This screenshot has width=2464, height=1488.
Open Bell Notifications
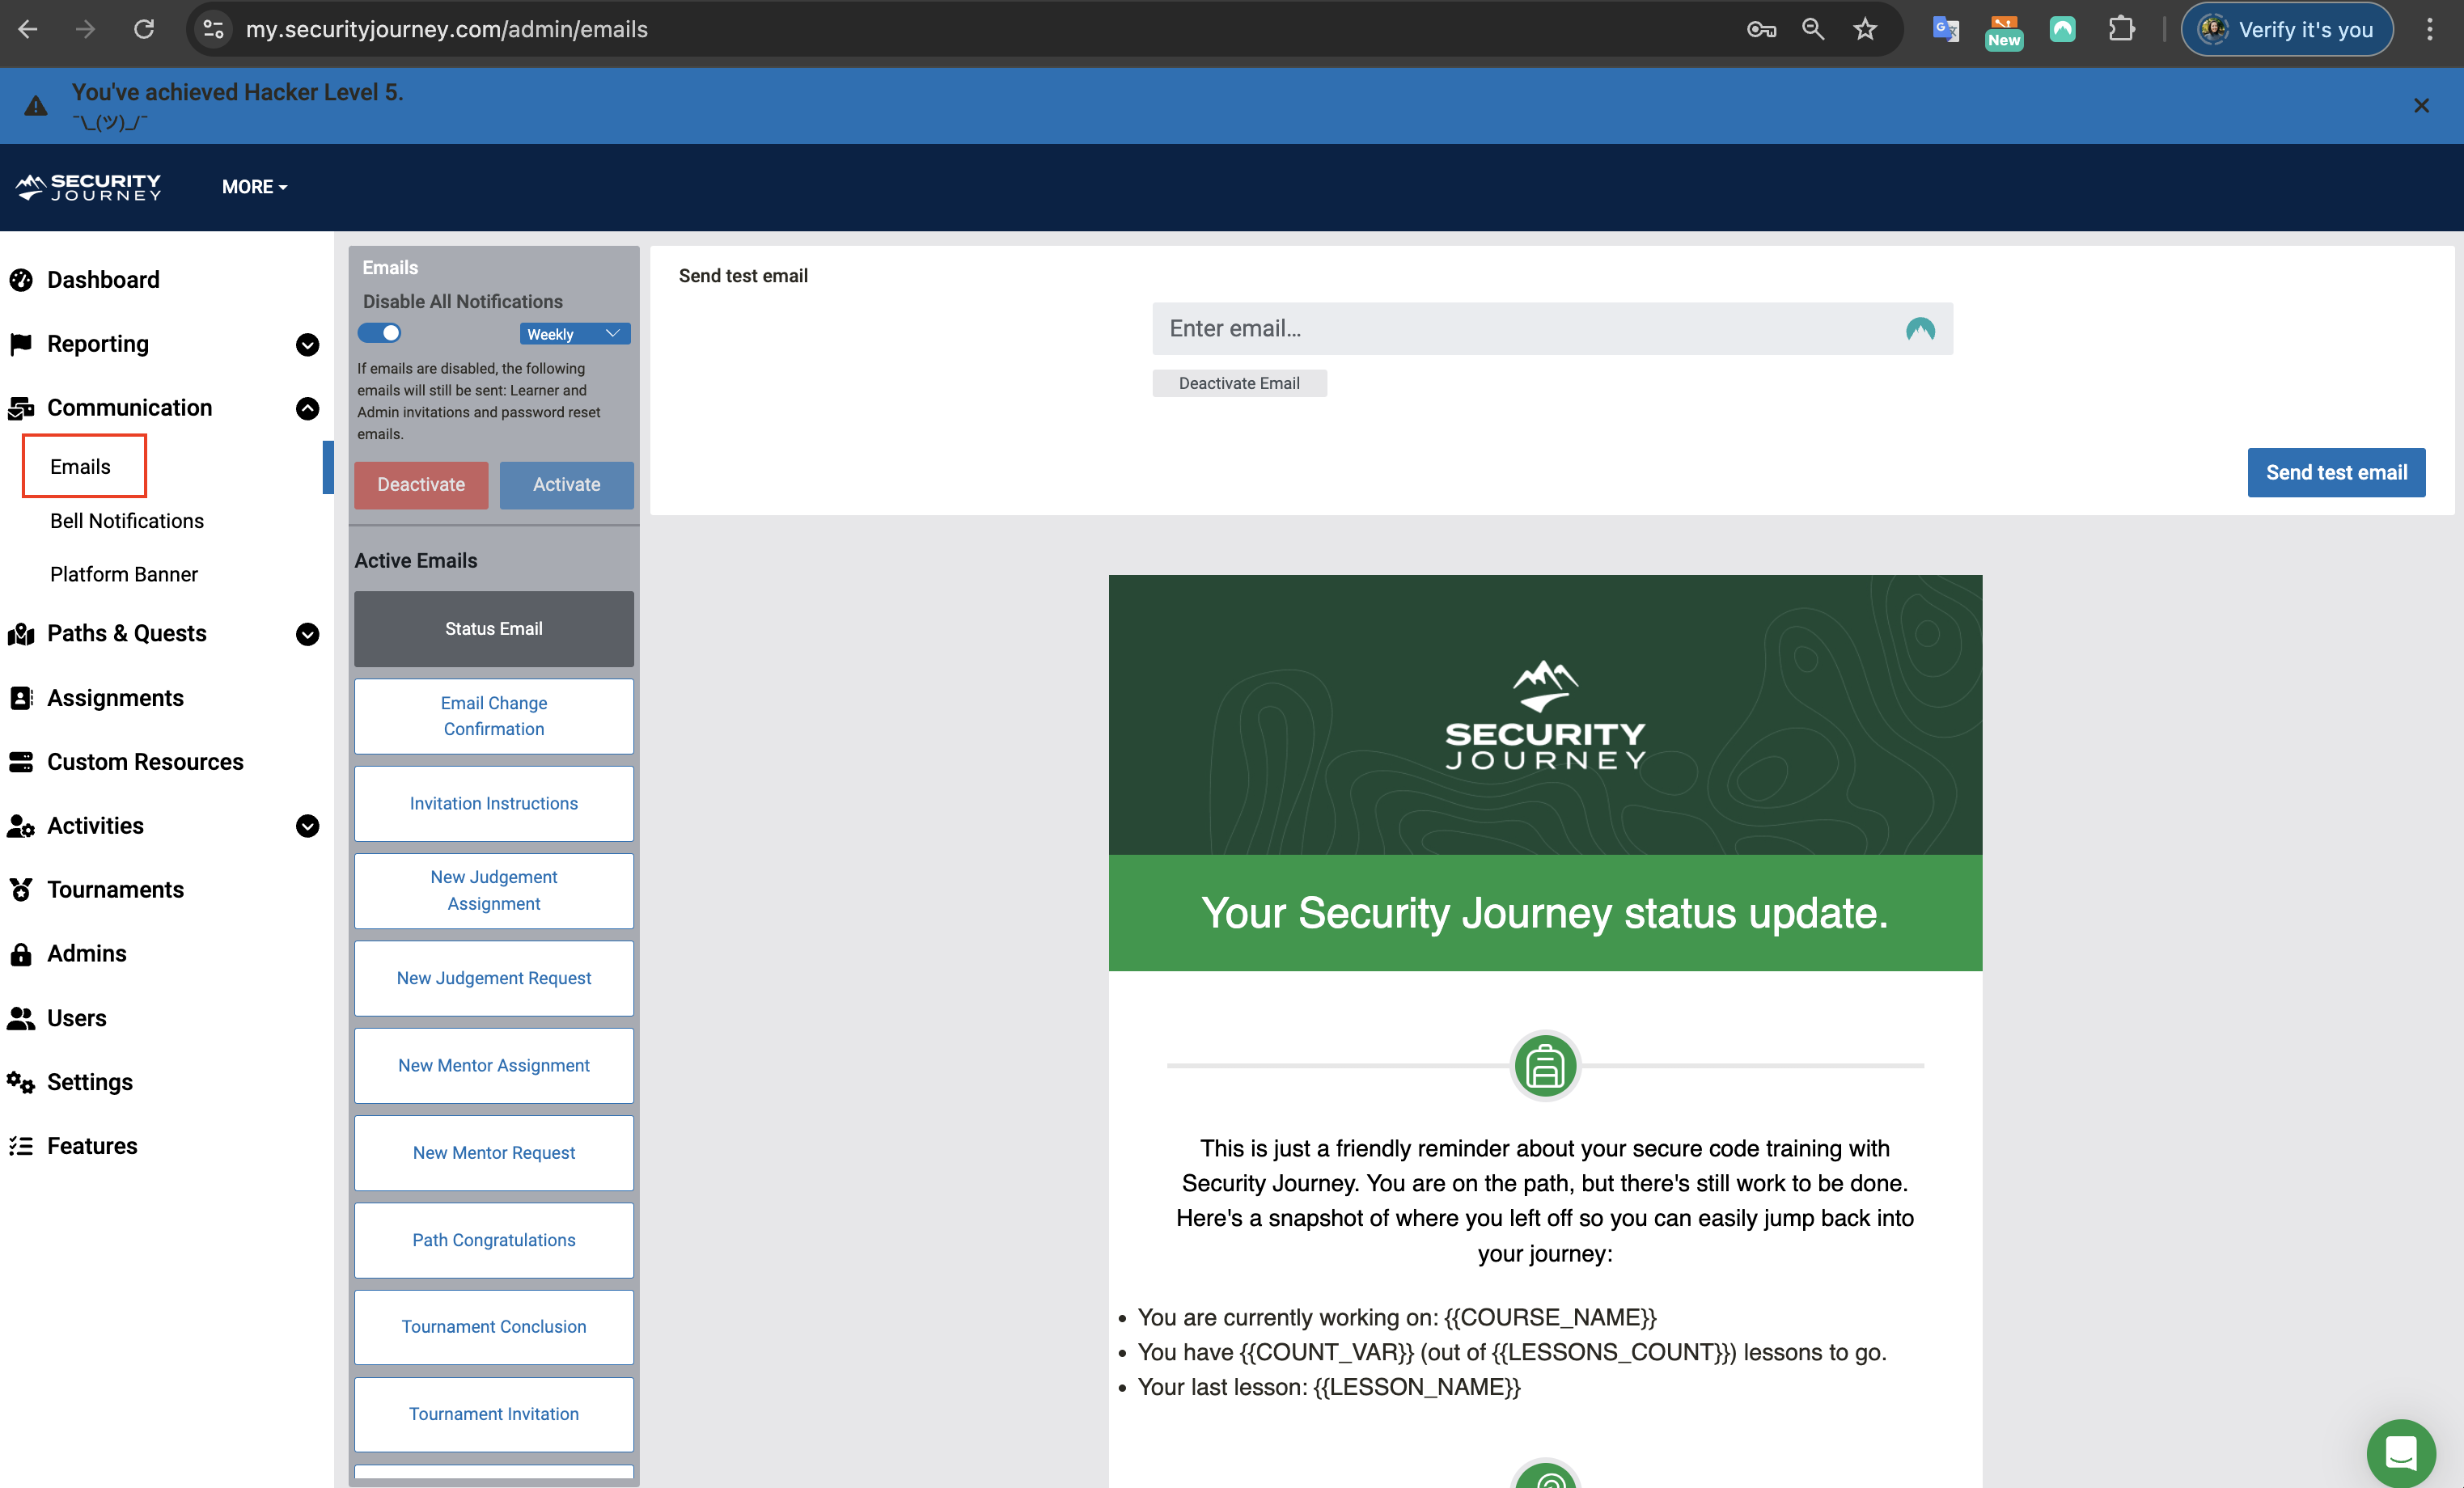(x=127, y=520)
